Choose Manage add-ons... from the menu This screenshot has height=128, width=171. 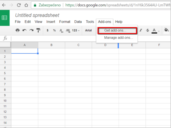(x=117, y=38)
